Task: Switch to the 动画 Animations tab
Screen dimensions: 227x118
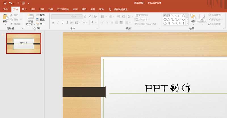Action: click(x=51, y=9)
